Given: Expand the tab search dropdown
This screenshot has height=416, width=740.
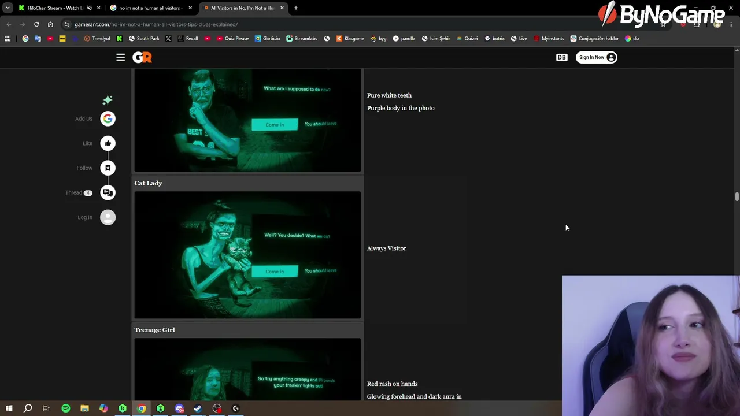Looking at the screenshot, I should [x=8, y=8].
